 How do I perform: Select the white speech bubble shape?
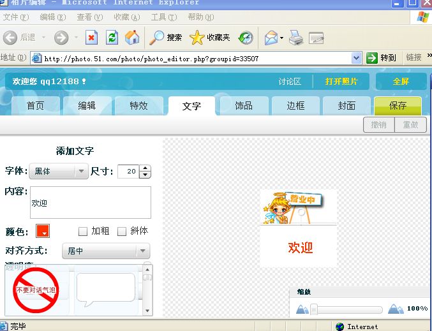click(x=106, y=290)
